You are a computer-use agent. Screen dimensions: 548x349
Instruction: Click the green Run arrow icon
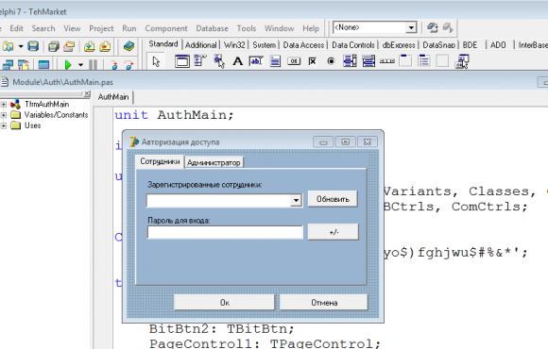coord(68,64)
